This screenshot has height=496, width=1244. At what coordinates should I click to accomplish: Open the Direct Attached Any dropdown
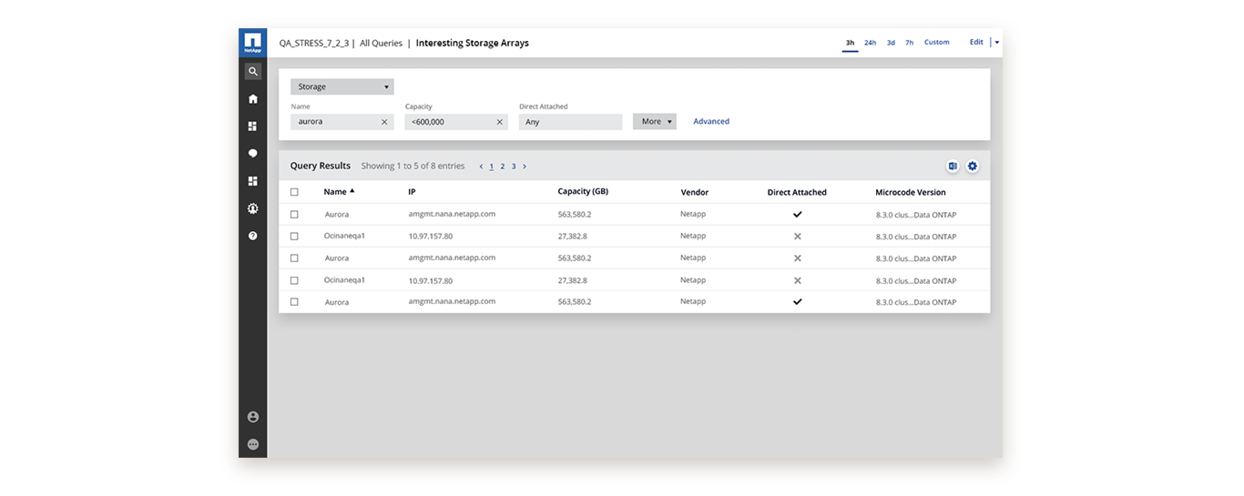click(570, 122)
